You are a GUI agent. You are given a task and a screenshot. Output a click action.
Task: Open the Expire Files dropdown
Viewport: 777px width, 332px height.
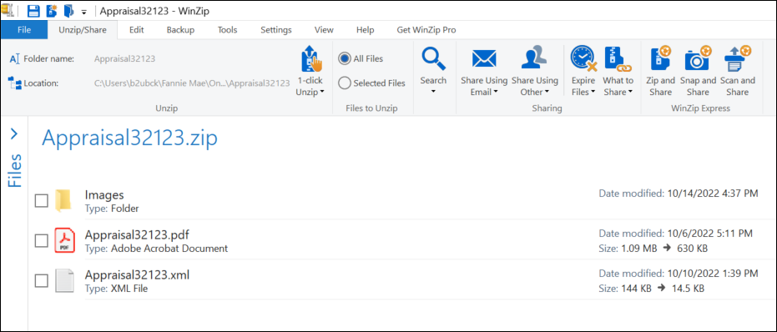593,92
